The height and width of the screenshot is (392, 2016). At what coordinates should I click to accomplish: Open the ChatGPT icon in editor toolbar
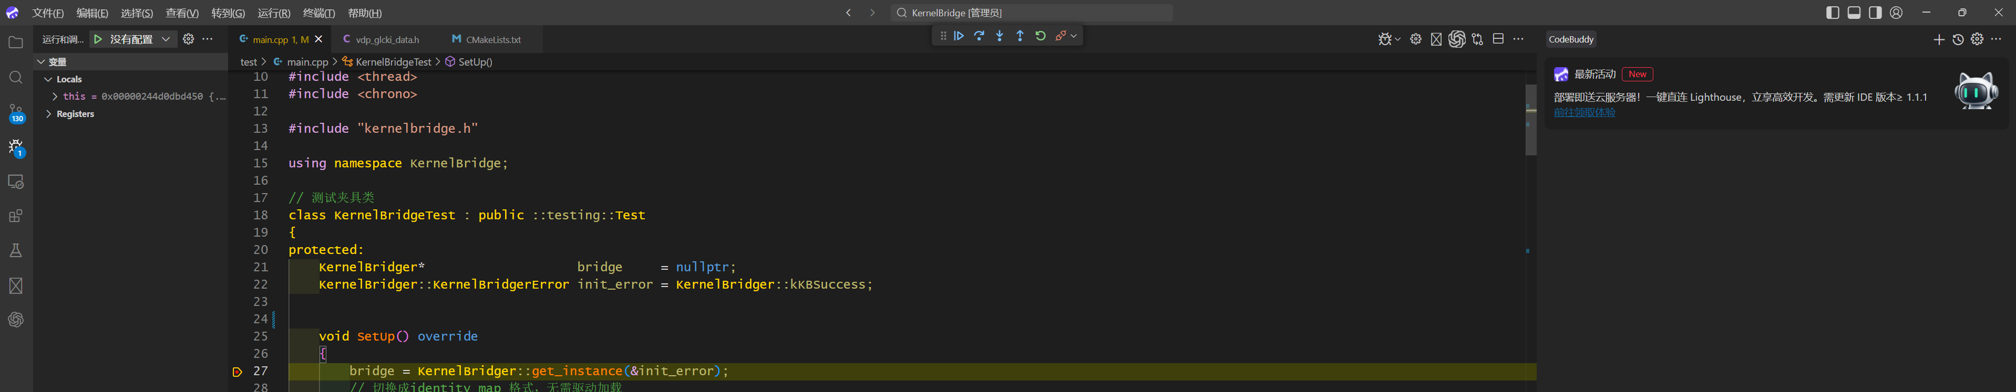tap(1456, 39)
